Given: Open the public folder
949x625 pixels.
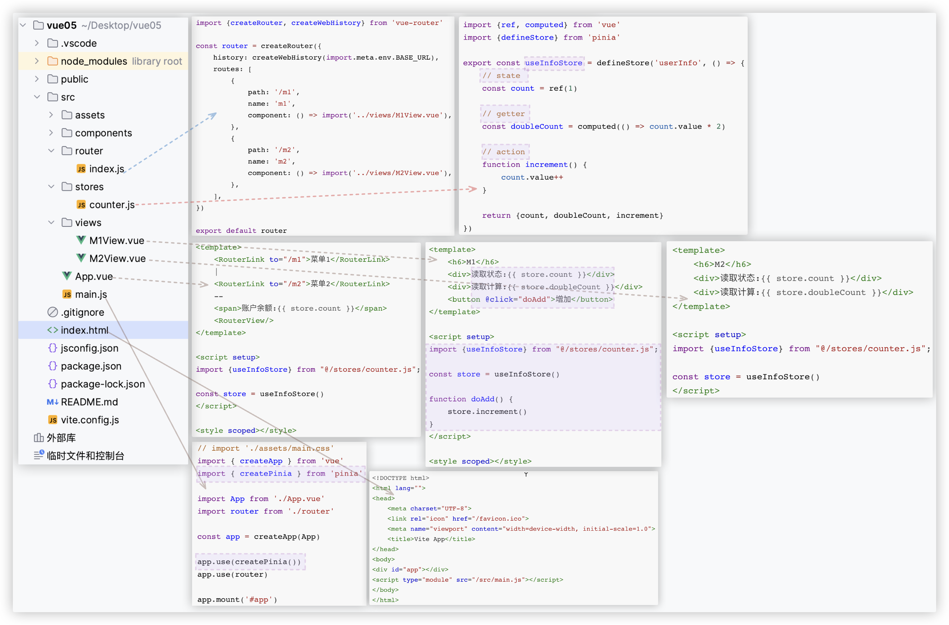Looking at the screenshot, I should [x=74, y=79].
